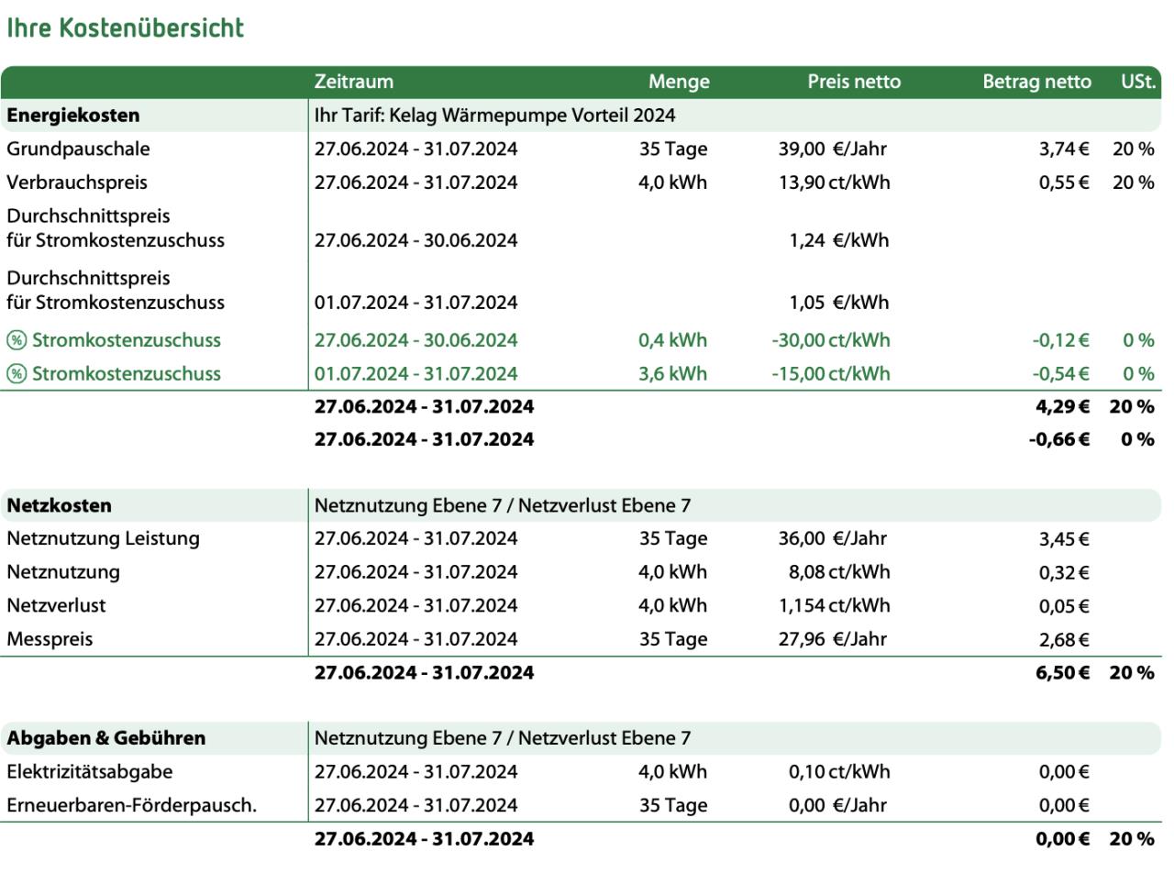Select the Erneuerbaren-Förderpausch. row label
Screen dimensions: 1174x873
tap(132, 805)
